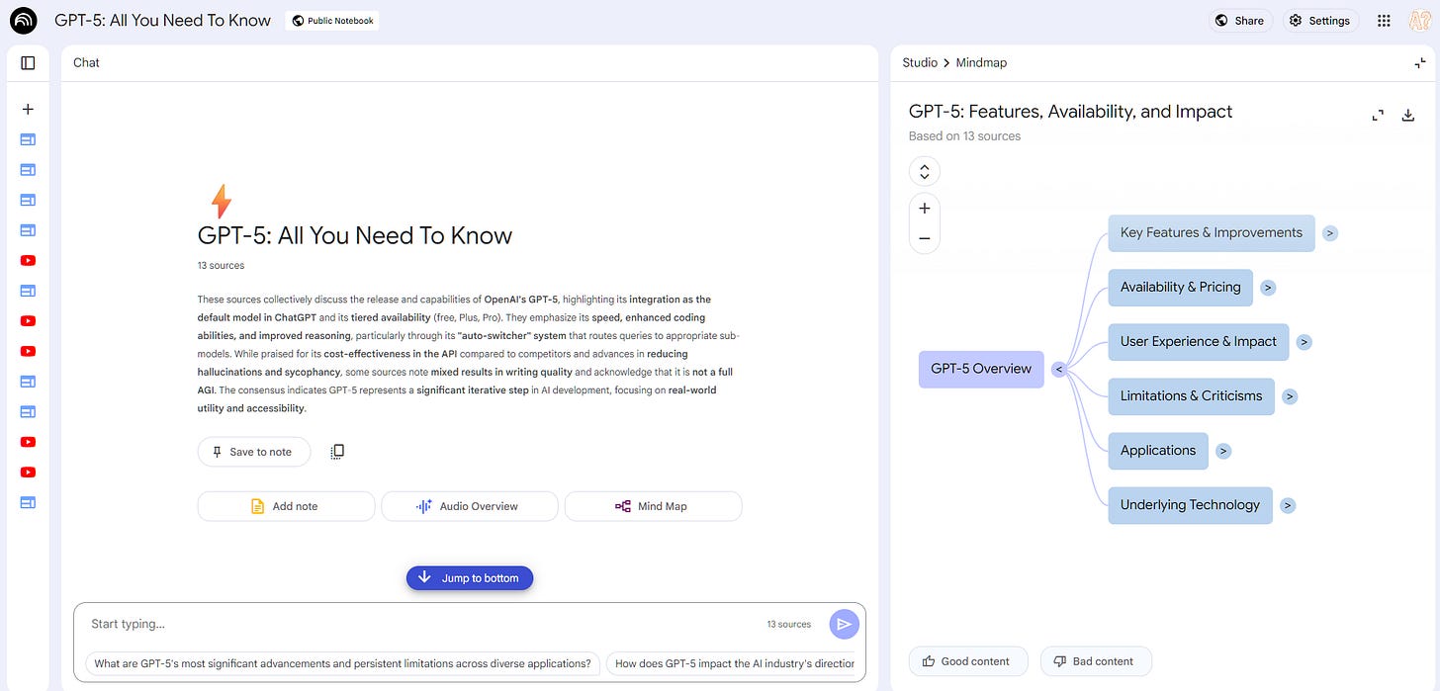1440x691 pixels.
Task: Expand the User Experience & Impact chevron
Action: [1305, 343]
